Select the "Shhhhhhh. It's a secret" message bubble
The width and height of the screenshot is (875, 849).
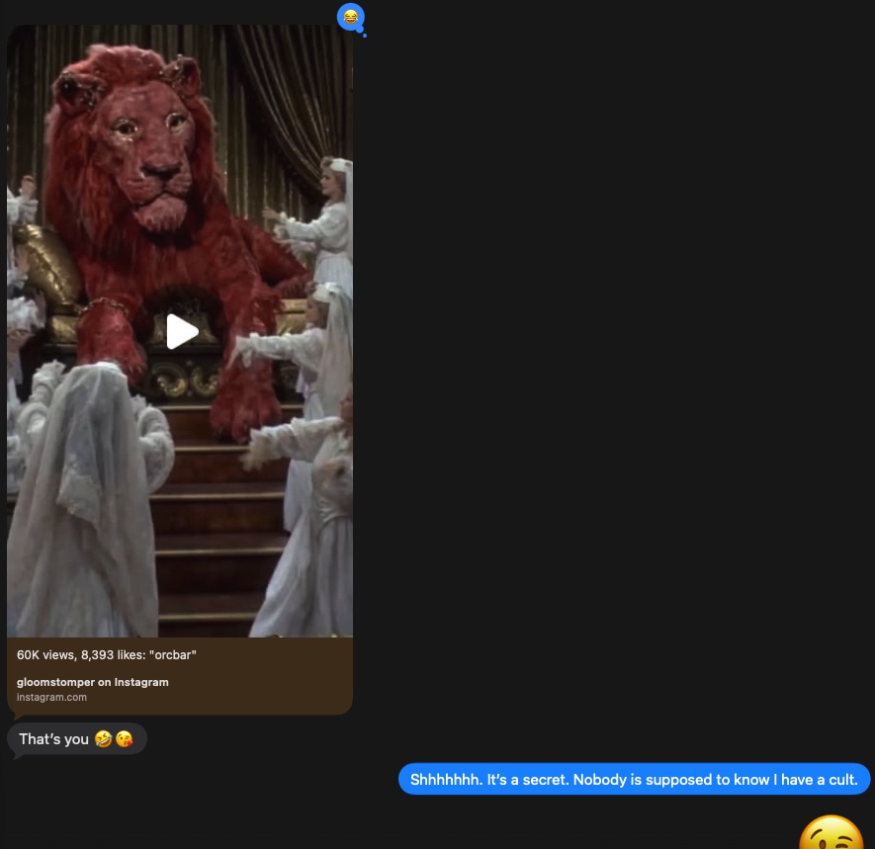(634, 779)
